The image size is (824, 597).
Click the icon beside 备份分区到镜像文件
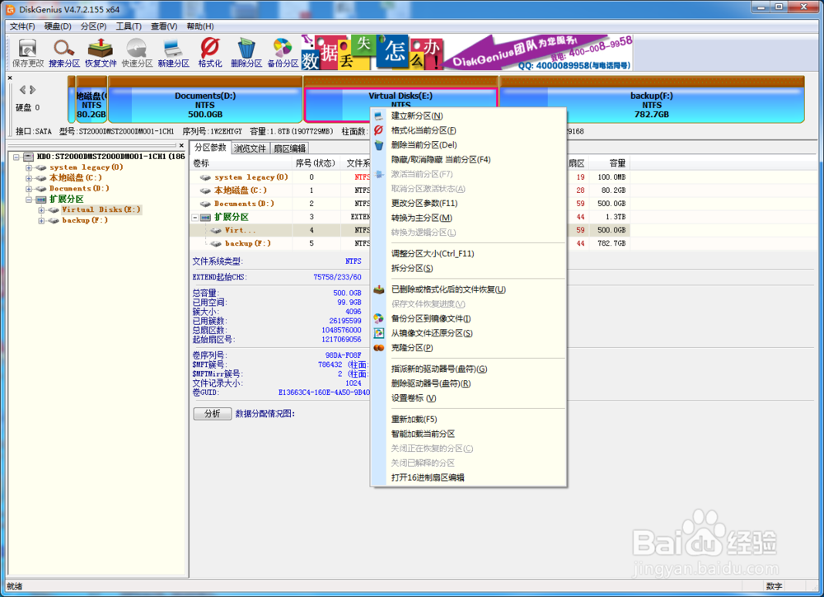point(379,319)
